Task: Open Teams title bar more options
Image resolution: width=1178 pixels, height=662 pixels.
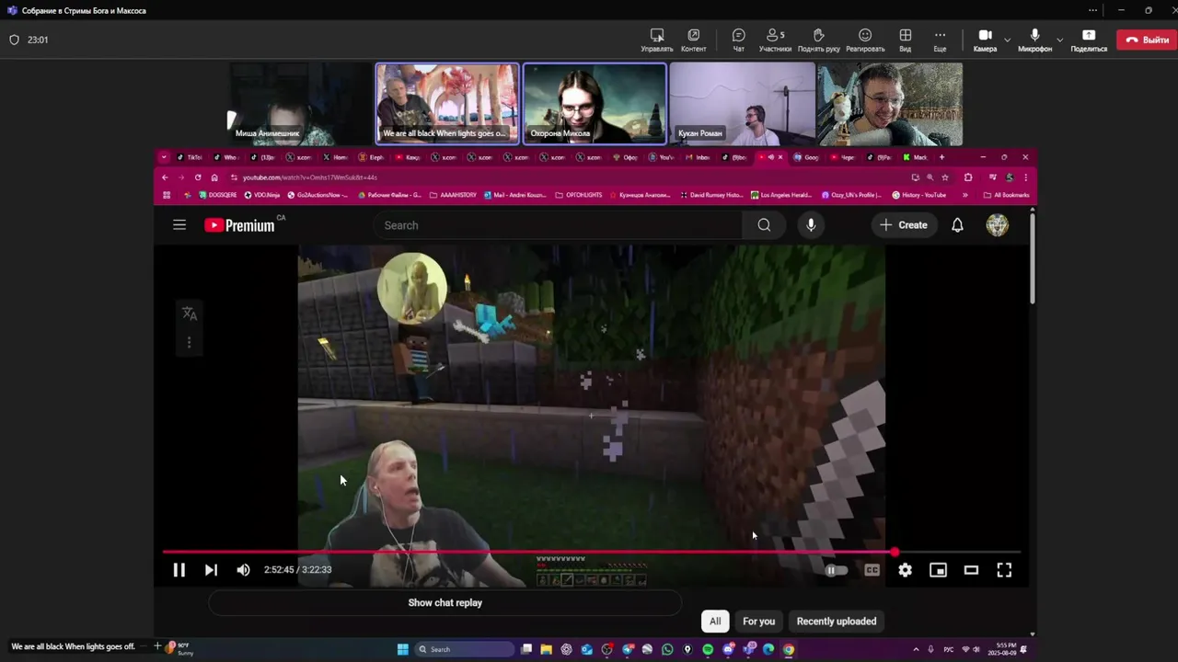Action: click(1092, 10)
